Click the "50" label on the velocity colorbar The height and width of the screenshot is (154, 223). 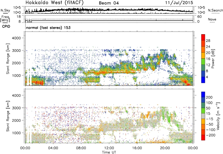pos(208,108)
